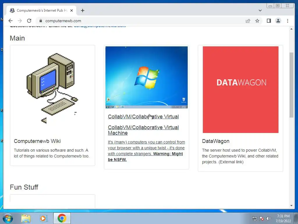The height and width of the screenshot is (224, 298).
Task: Open the red DataWagon logo image
Action: [x=241, y=90]
